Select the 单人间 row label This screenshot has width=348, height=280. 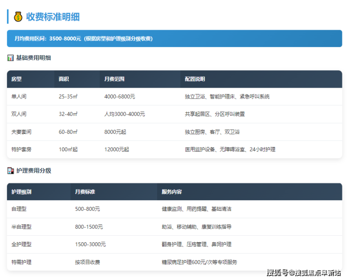[19, 97]
